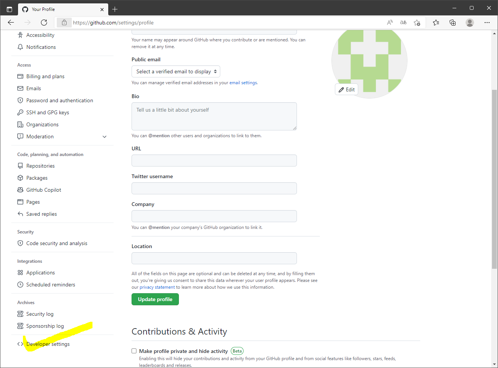
Task: Check Make profile private and hide activity
Action: (134, 351)
